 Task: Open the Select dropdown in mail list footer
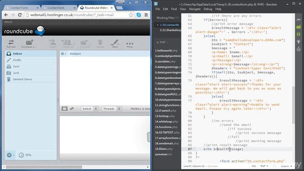(x=89, y=109)
